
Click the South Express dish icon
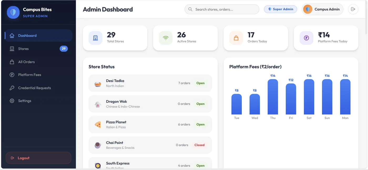(98, 166)
